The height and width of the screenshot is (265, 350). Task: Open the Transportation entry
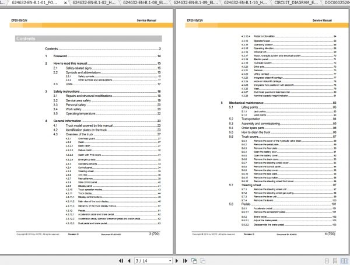click(282, 119)
